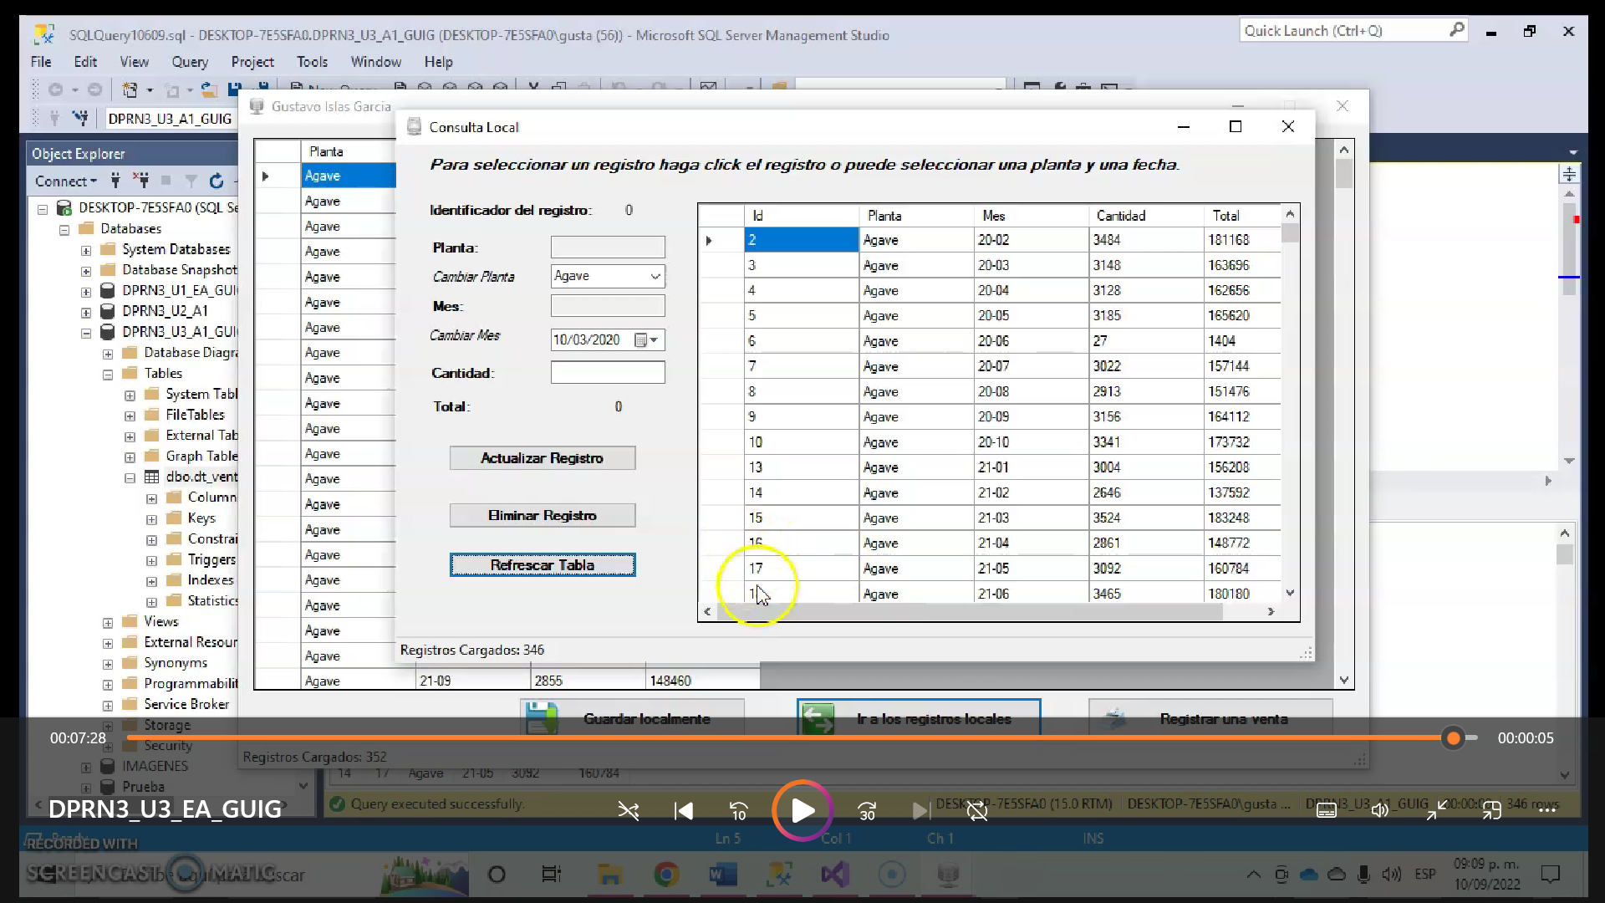
Task: Exit fullscreen with the shrink arrows icon
Action: (x=1436, y=809)
